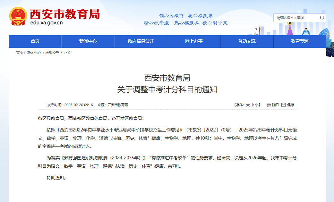Open the 新闻中心 navigation menu

(88, 41)
